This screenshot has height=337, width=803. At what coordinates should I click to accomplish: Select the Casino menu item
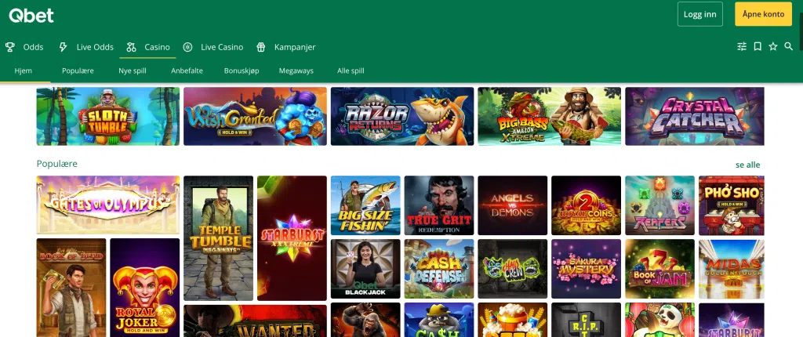pos(157,47)
